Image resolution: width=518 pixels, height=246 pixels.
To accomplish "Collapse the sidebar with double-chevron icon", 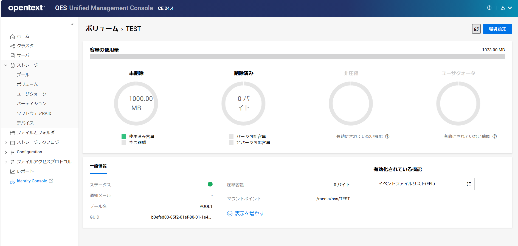I will pyautogui.click(x=72, y=24).
